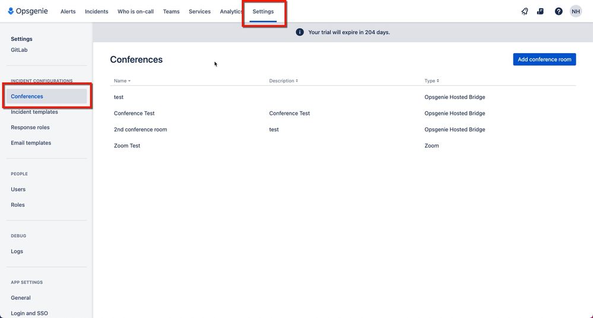Image resolution: width=593 pixels, height=318 pixels.
Task: Open the documentation book icon
Action: pyautogui.click(x=540, y=11)
